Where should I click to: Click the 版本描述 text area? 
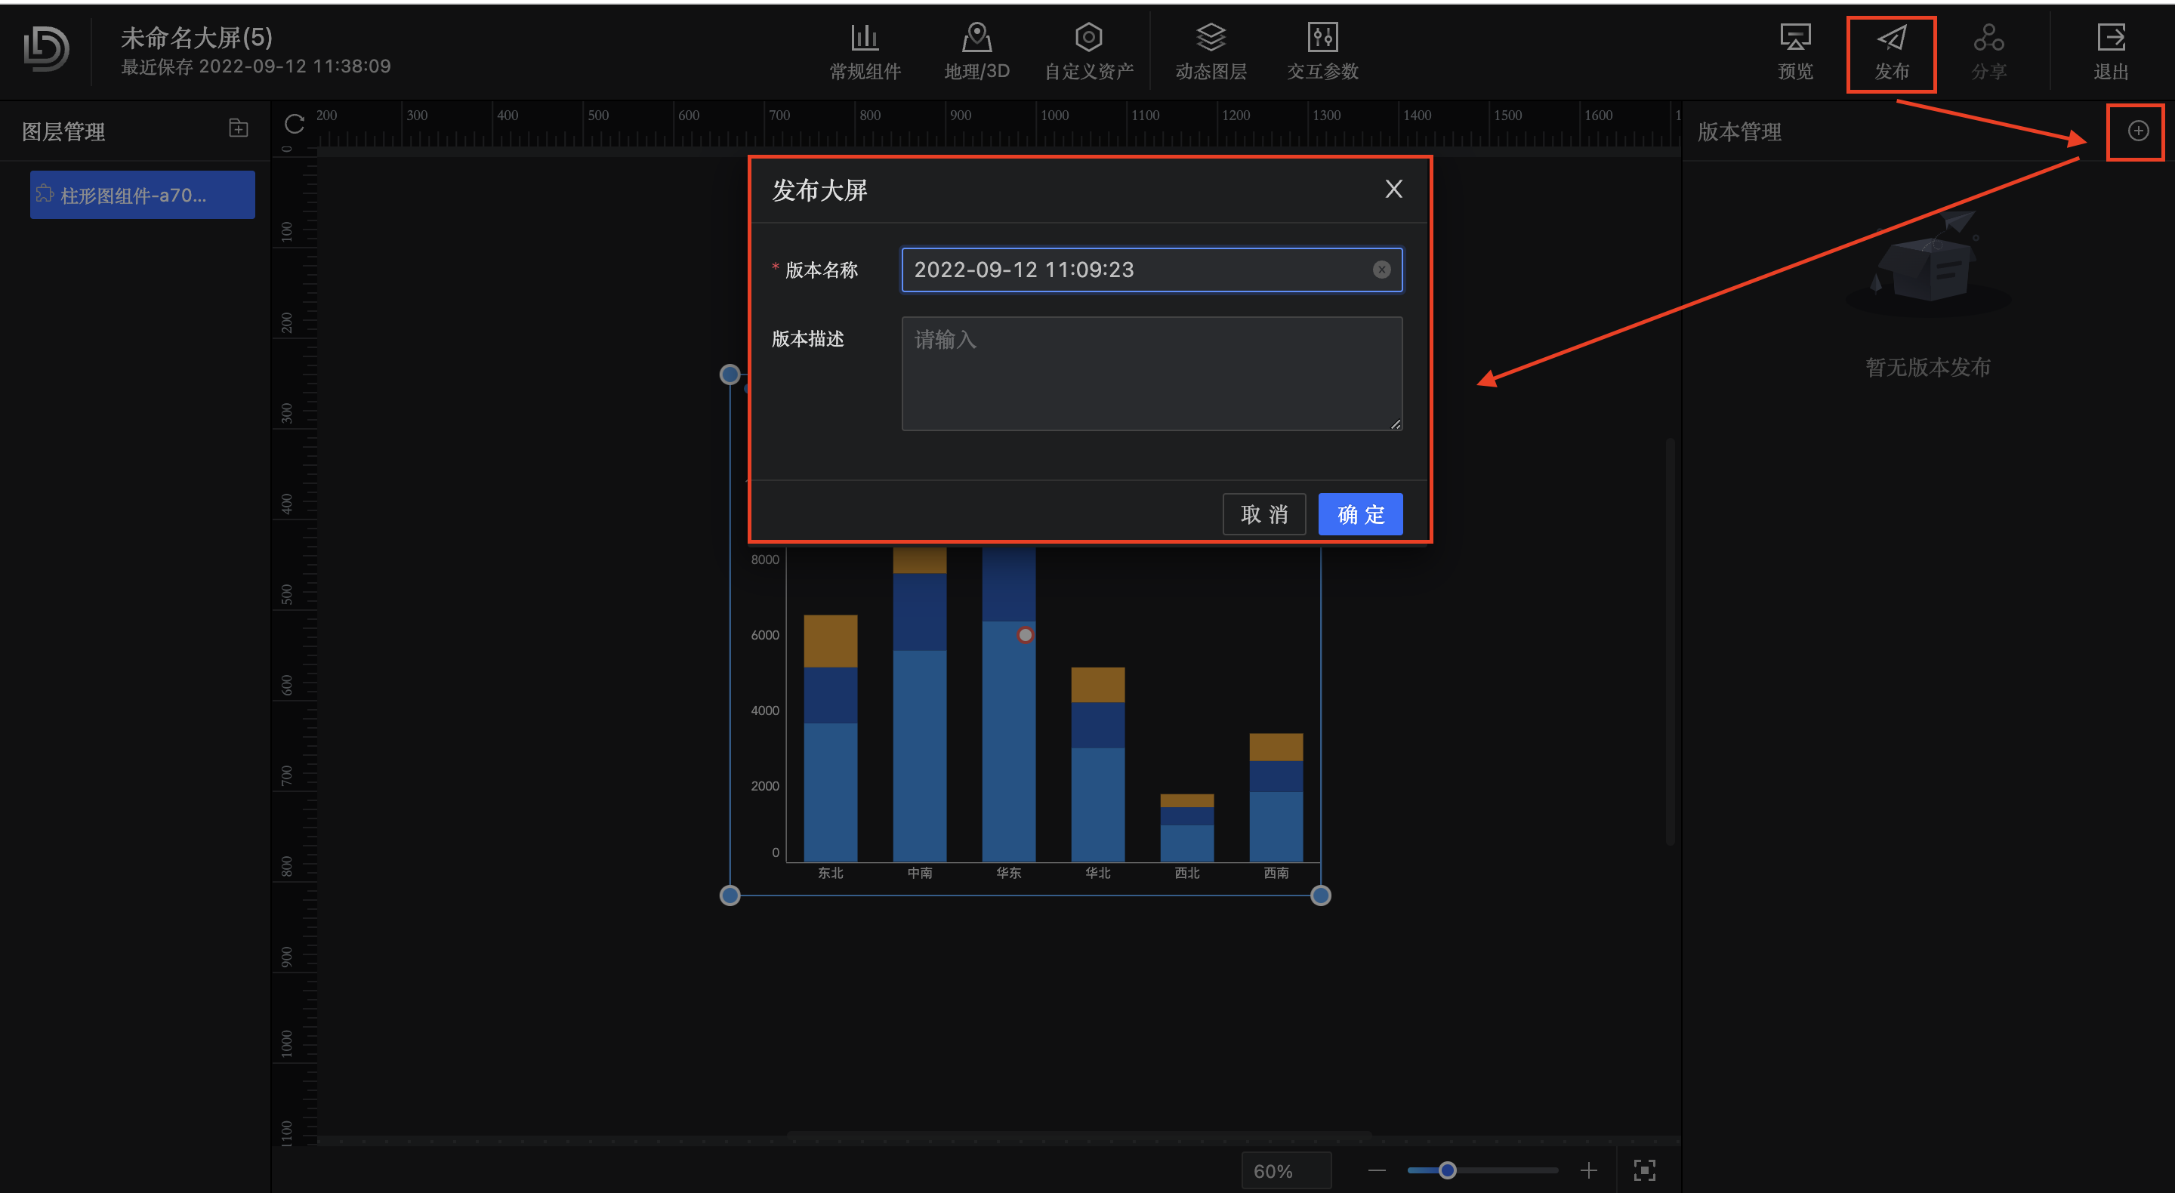(x=1152, y=373)
